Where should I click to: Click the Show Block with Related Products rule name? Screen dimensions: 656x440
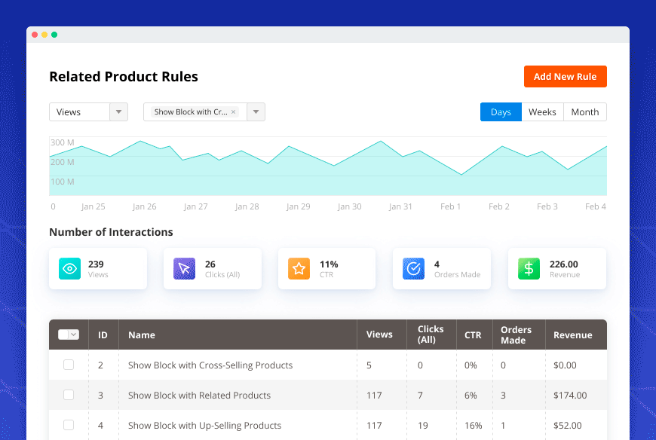[x=198, y=395]
